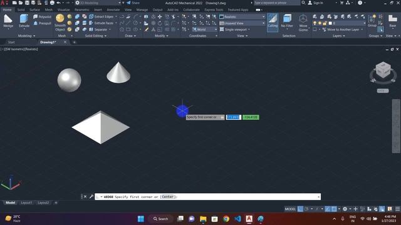Open workspace switching gear in status bar

(345, 209)
